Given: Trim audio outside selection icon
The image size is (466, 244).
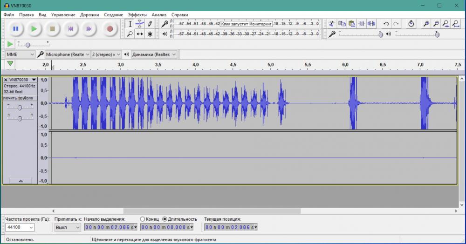Looking at the screenshot, I should click(362, 24).
